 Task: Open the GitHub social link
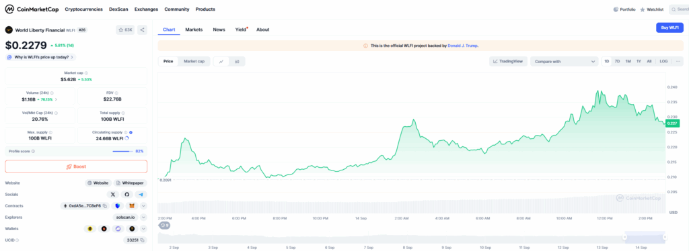[127, 194]
